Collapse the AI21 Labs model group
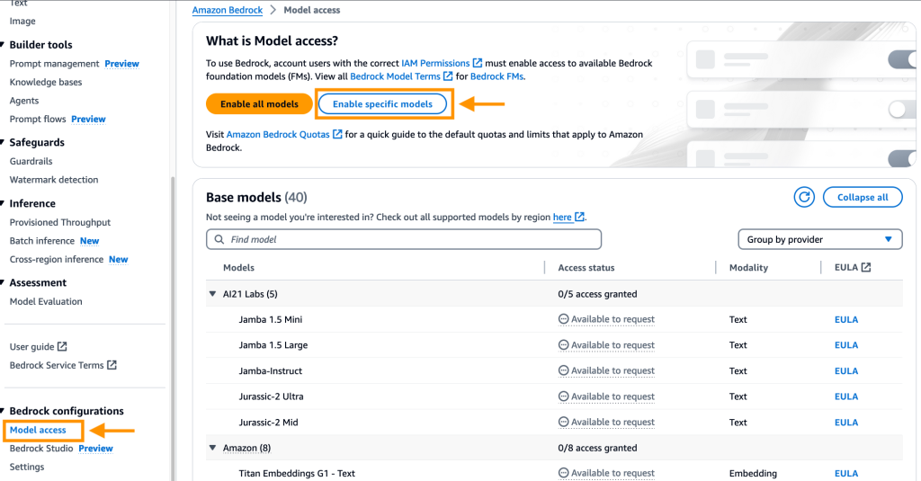 (213, 294)
